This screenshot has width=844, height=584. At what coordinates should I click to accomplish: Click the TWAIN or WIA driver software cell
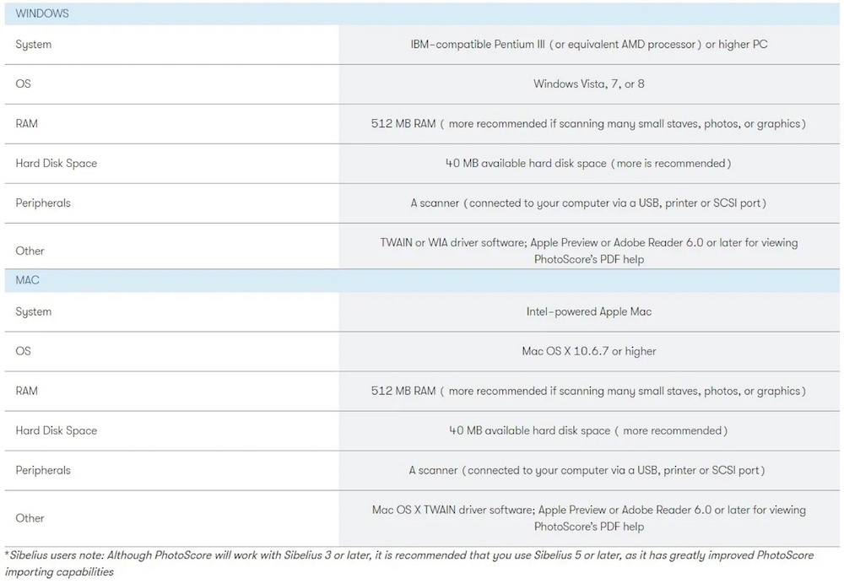588,251
